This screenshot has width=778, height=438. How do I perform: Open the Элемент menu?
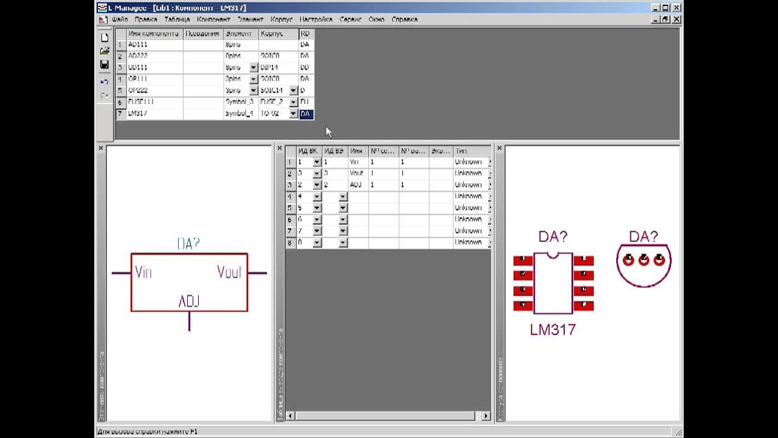coord(250,19)
